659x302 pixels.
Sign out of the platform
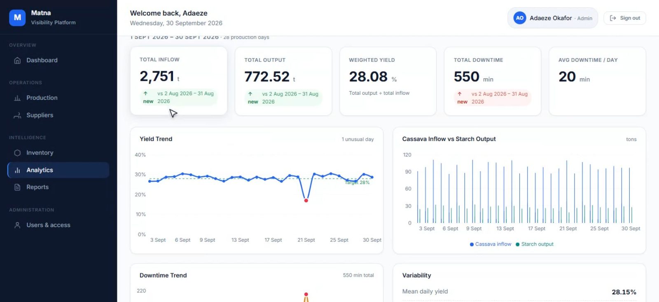pyautogui.click(x=625, y=18)
